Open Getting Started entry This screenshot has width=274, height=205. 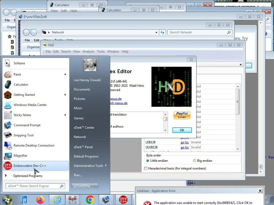coord(36,95)
